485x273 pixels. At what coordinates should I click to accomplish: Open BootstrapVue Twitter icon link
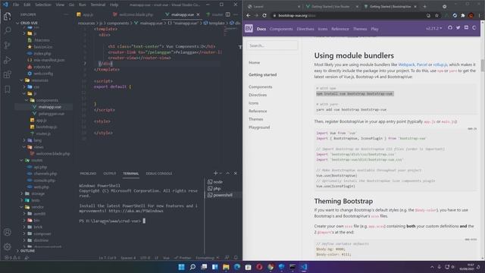[458, 28]
